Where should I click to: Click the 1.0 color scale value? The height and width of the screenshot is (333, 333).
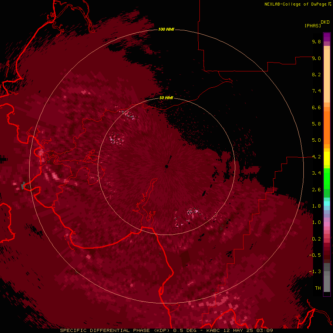coord(316,222)
